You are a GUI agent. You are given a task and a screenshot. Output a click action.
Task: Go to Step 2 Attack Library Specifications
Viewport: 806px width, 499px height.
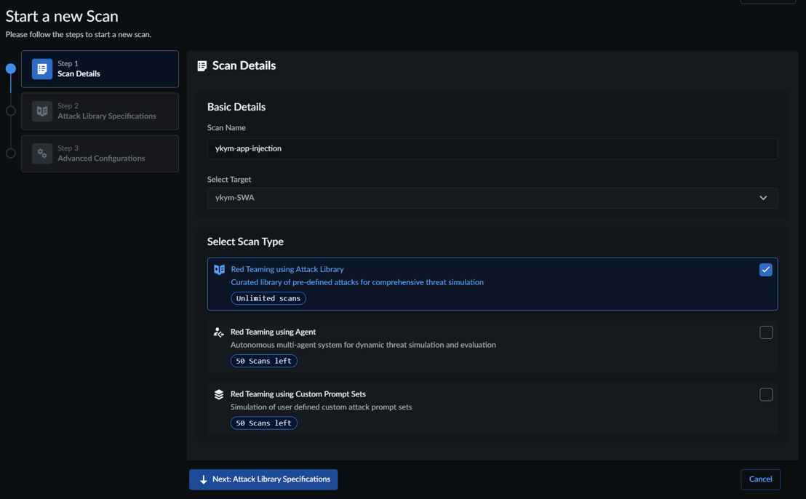[x=106, y=111]
